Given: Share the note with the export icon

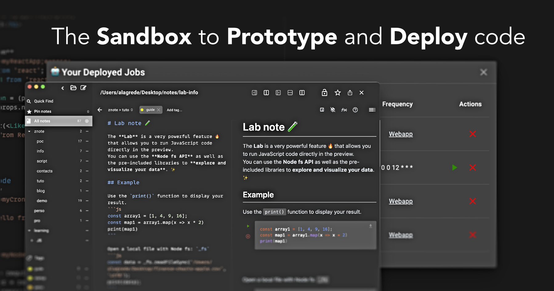Looking at the screenshot, I should click(x=350, y=93).
